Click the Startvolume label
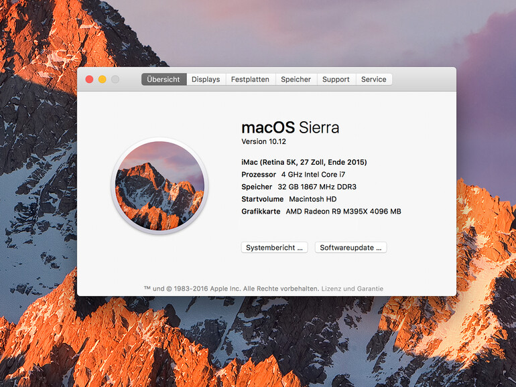Screen dimensions: 516x387 [262, 200]
